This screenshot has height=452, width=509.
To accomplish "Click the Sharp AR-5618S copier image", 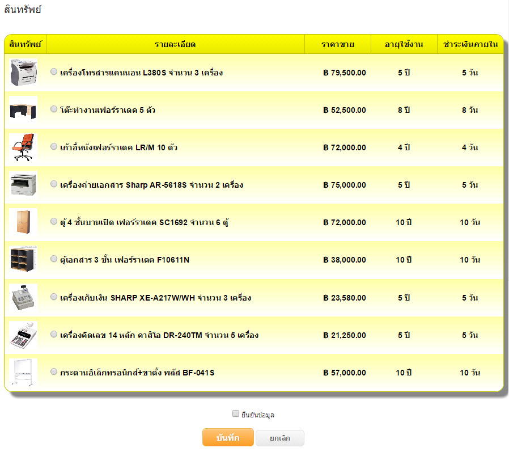I will pos(23,185).
